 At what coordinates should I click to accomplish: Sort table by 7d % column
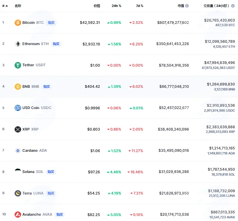pos(139,6)
